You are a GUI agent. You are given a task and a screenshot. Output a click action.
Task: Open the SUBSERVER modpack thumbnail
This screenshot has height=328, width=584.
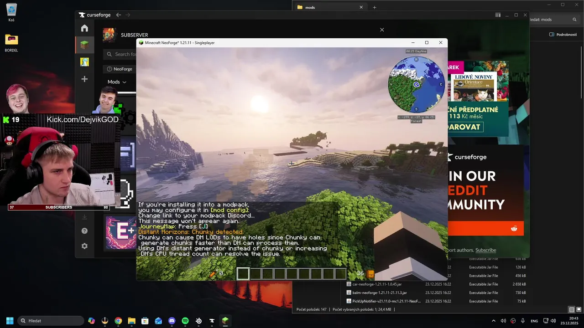click(x=109, y=35)
